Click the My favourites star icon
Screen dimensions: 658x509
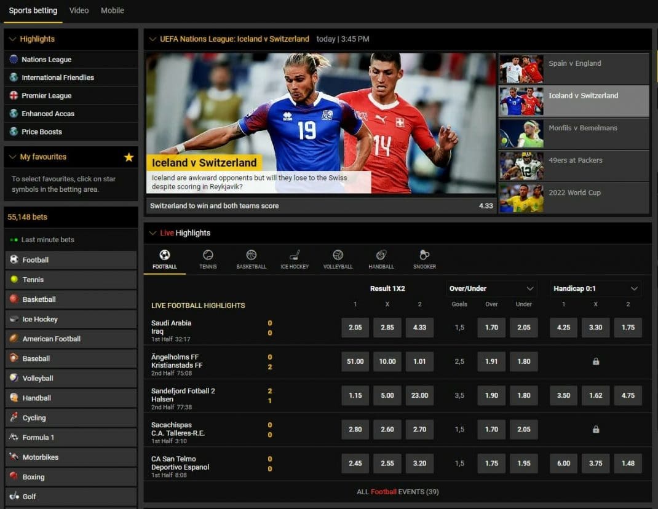pos(129,157)
